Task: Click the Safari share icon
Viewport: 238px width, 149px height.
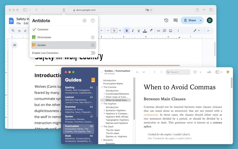Action: click(x=197, y=10)
